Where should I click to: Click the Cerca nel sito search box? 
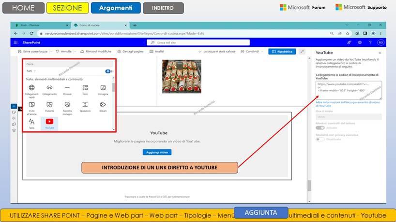[x=198, y=42]
